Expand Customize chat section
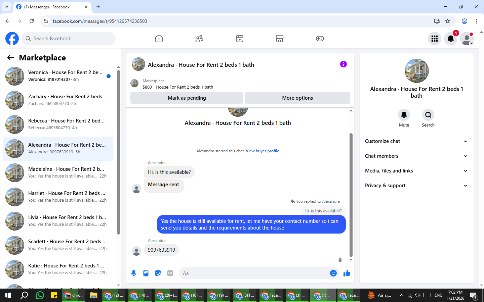The width and height of the screenshot is (484, 302). tap(416, 141)
